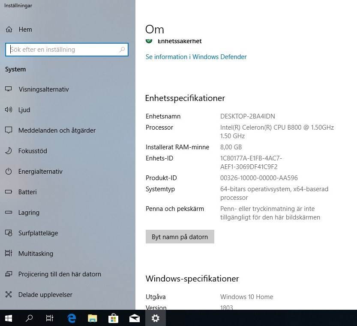Click the Enhetsspecifikationer heading
357x326 pixels.
pos(185,98)
